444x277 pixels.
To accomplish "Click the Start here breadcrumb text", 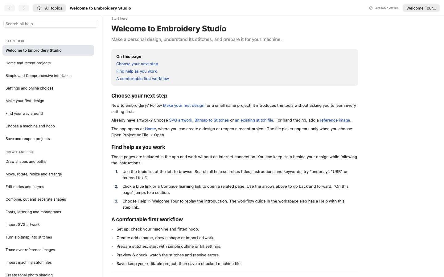I will 119,18.
